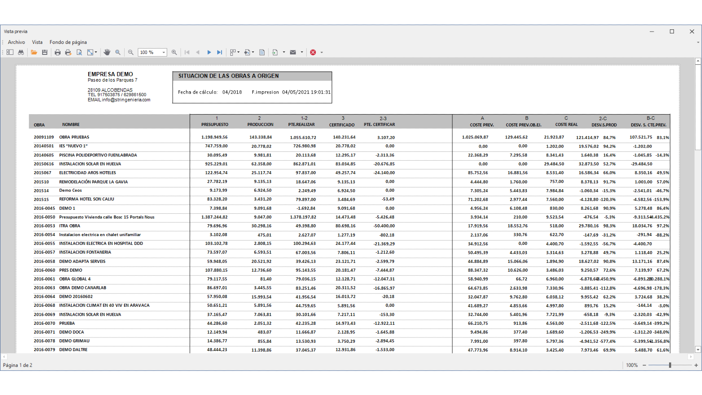Select the hand pan tool
Viewport: 702px width, 395px height.
coord(107,52)
